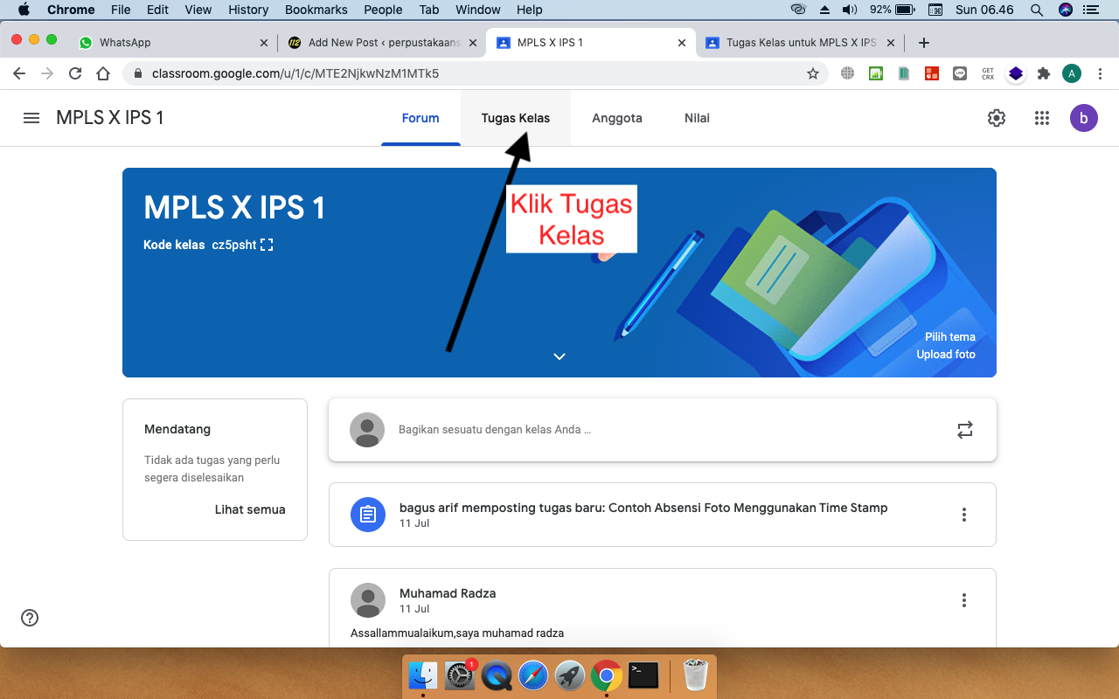The image size is (1119, 699).
Task: Open the Nilai tab
Action: [697, 118]
